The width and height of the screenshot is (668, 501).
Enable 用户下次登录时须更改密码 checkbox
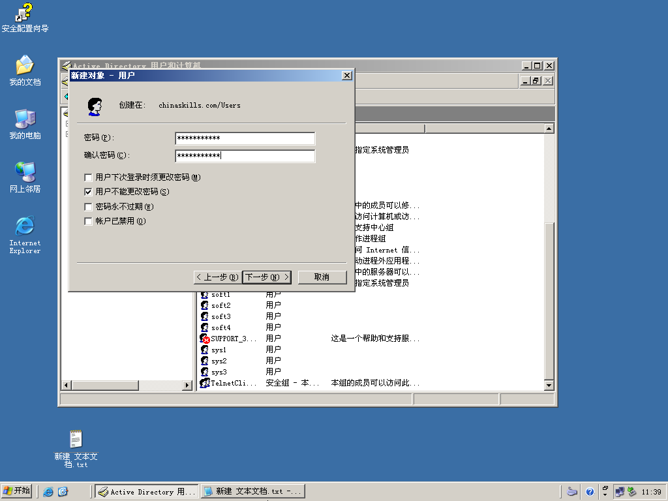[x=88, y=177]
